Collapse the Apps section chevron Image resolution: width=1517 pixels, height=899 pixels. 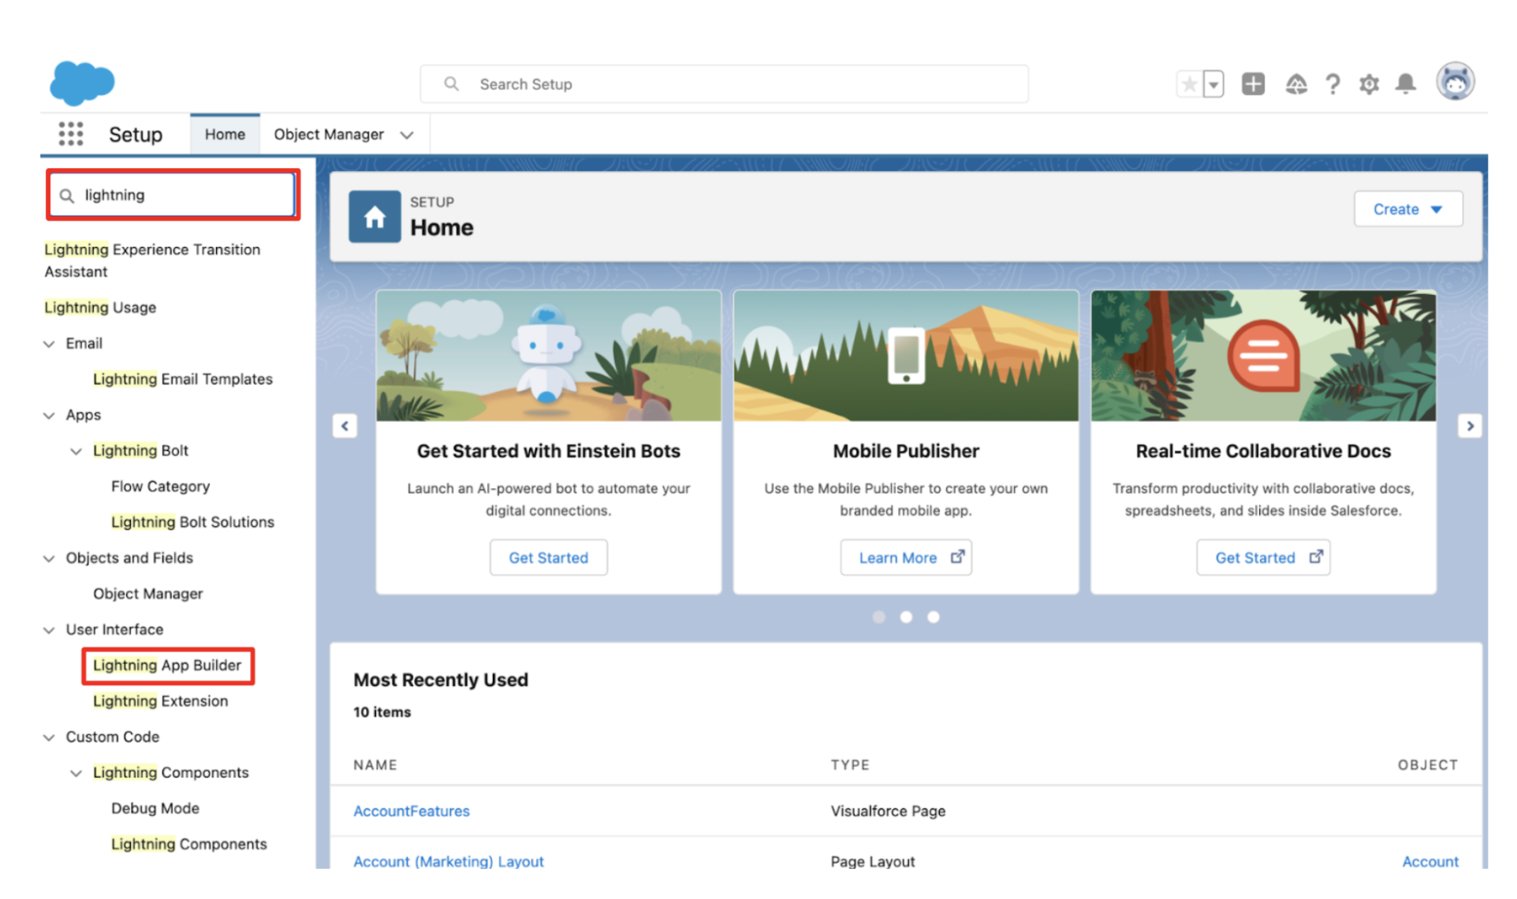click(49, 416)
